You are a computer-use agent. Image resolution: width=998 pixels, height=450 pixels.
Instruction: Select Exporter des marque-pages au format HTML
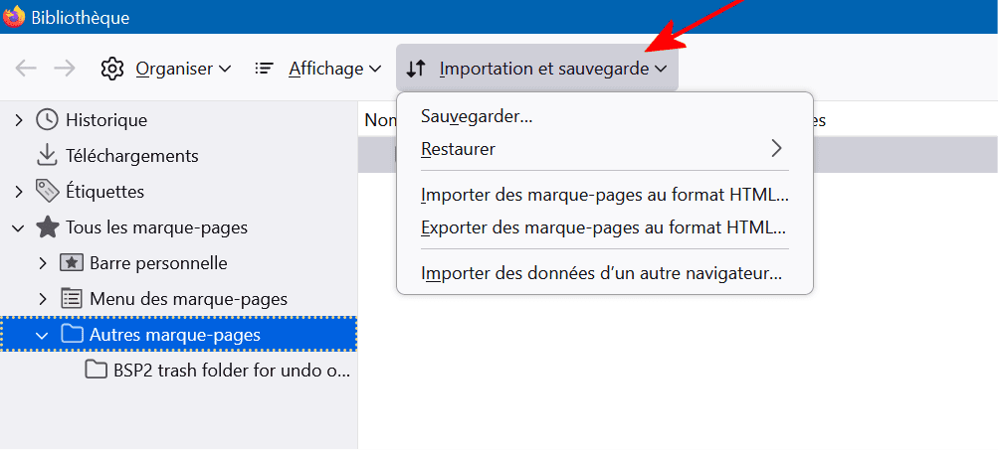pos(605,226)
